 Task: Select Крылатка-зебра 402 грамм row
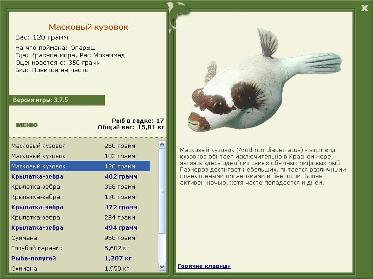pyautogui.click(x=80, y=176)
